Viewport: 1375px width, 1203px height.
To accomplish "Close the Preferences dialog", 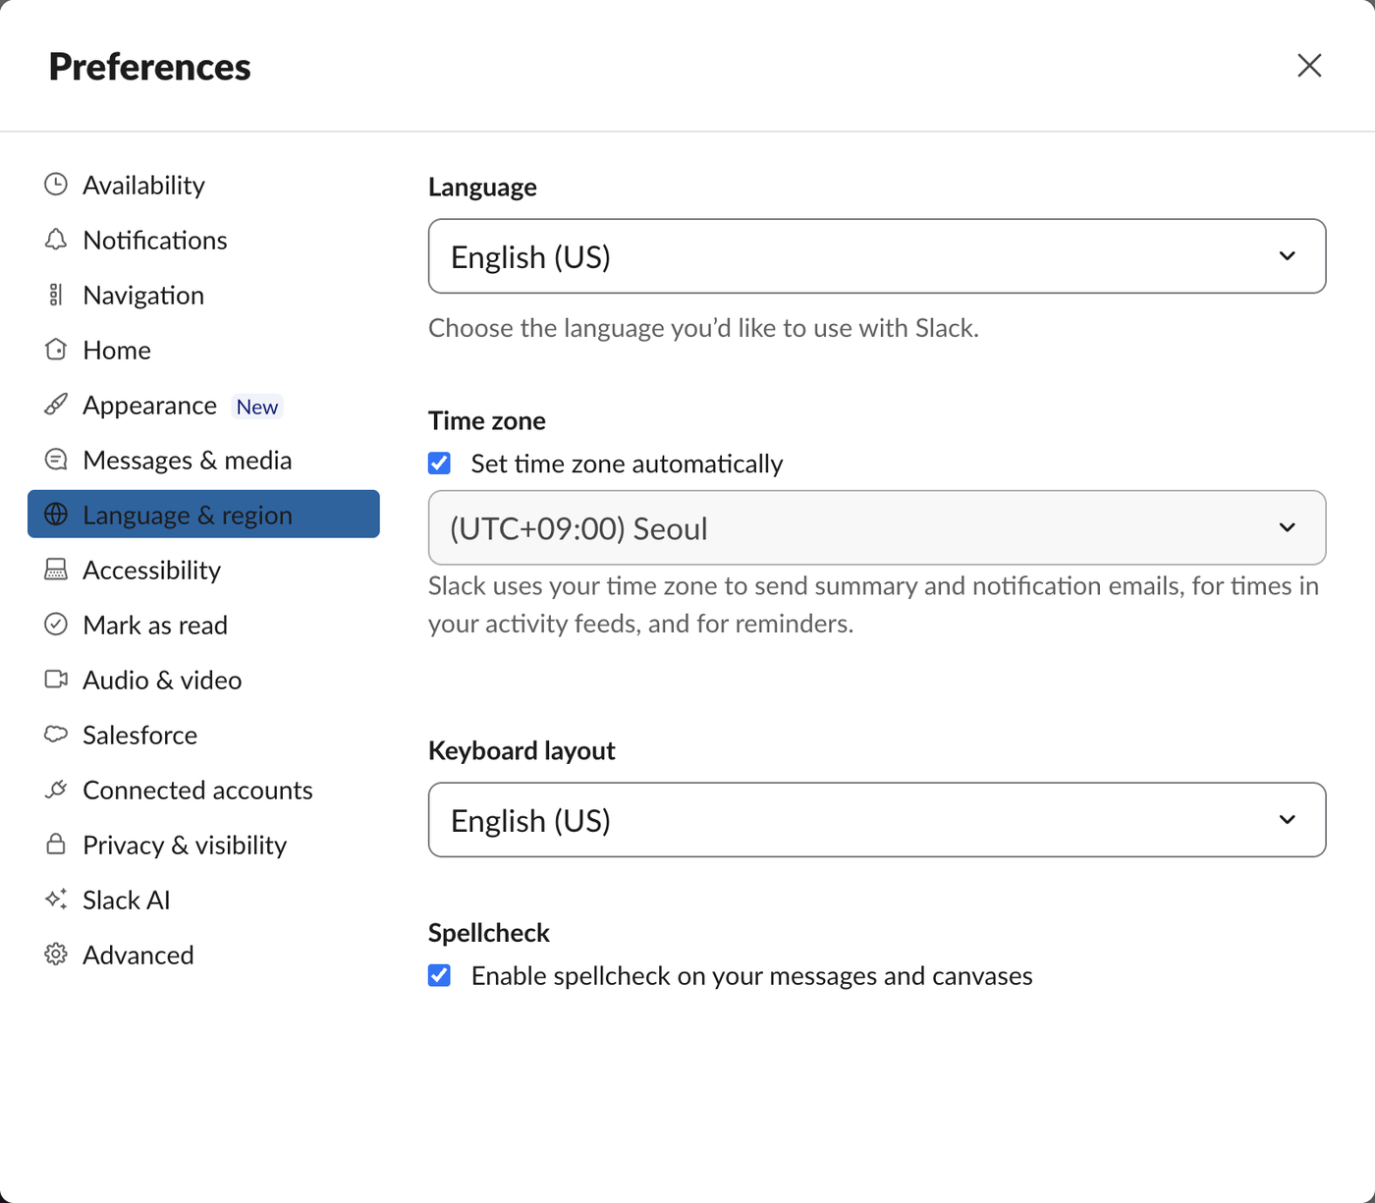I will pos(1309,66).
